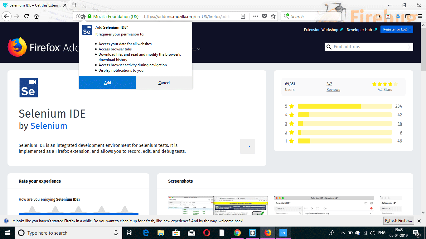Open site information via the 'i' icon
Viewport: 426px width, 239px height.
pyautogui.click(x=78, y=16)
